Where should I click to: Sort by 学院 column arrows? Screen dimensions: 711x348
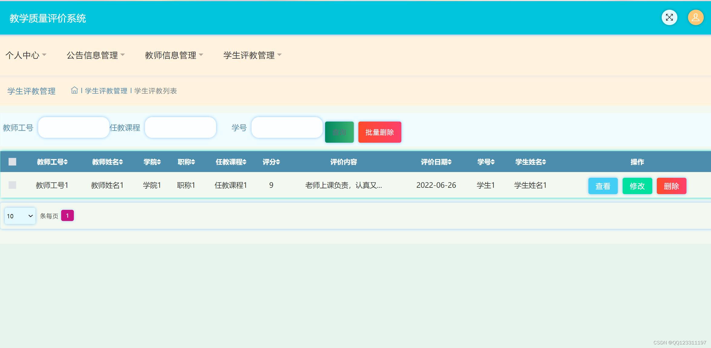159,162
